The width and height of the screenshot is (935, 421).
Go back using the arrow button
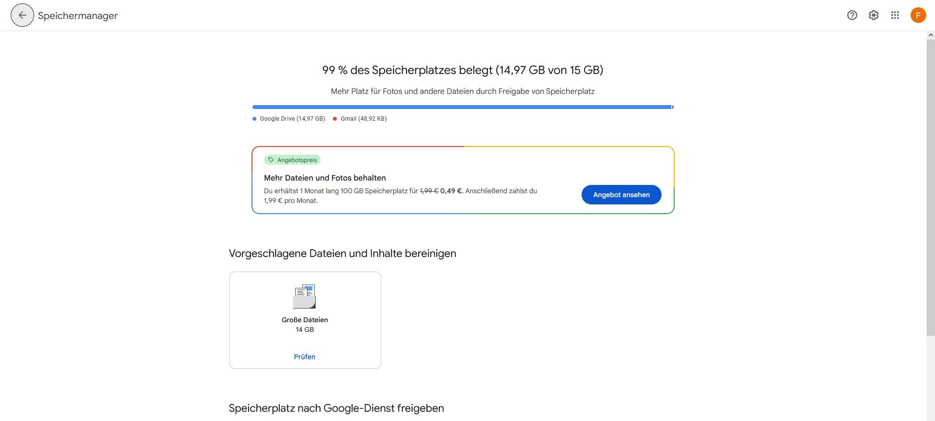click(x=22, y=15)
